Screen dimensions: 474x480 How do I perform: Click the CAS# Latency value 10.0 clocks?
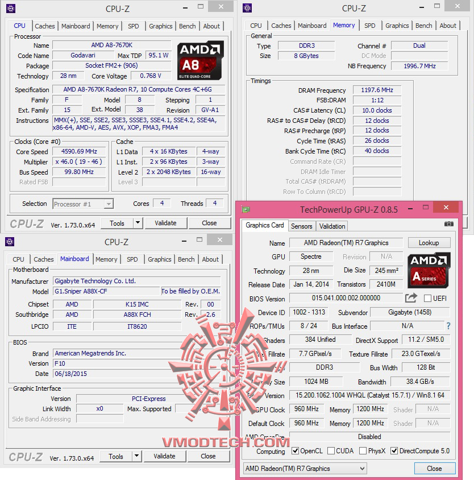[377, 110]
